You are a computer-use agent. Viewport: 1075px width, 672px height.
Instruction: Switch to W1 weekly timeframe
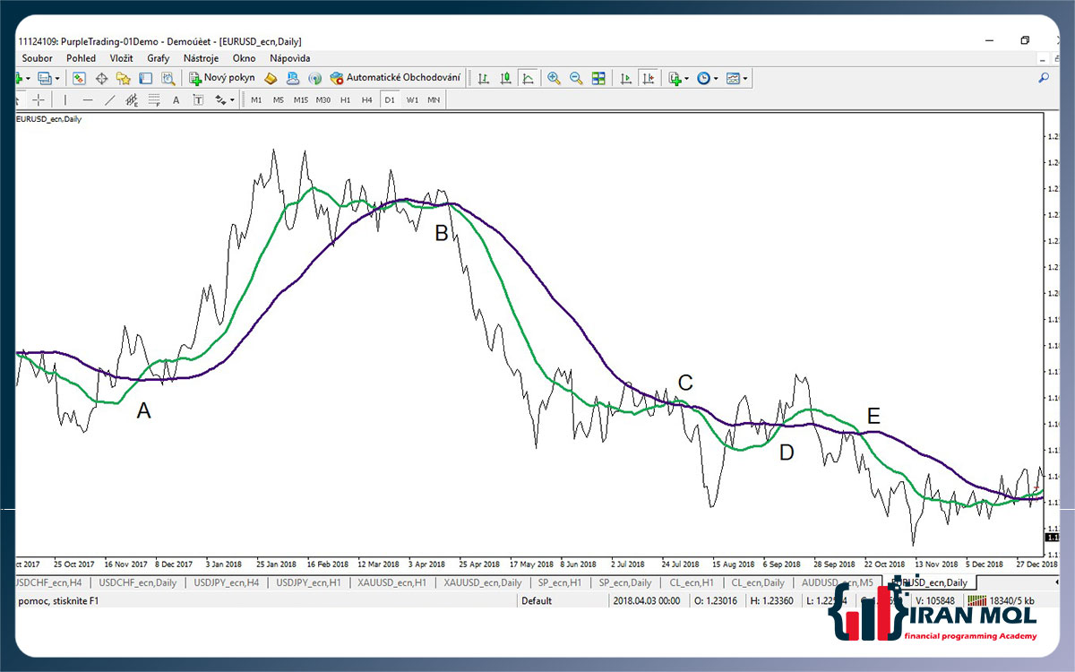click(412, 99)
